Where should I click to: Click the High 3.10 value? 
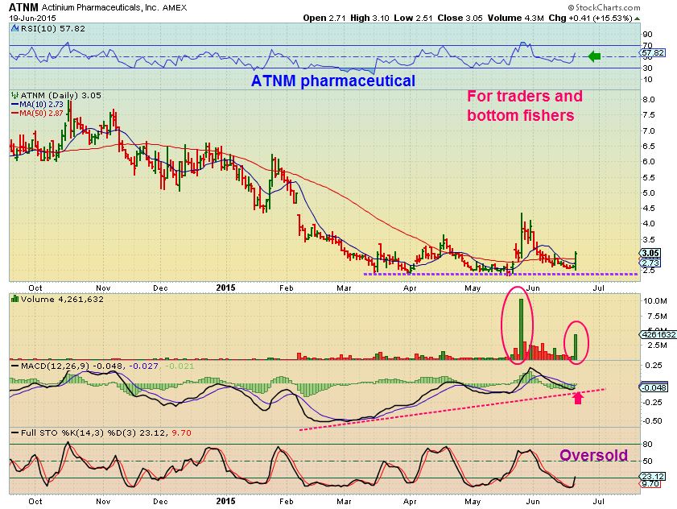(369, 19)
